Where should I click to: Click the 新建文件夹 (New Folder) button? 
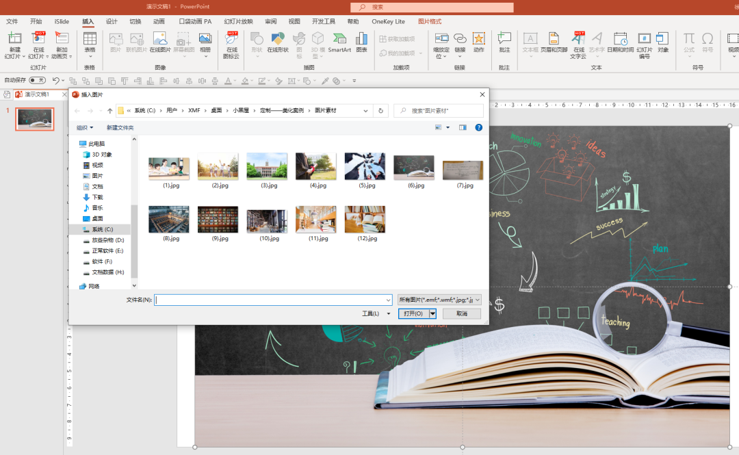(x=120, y=128)
